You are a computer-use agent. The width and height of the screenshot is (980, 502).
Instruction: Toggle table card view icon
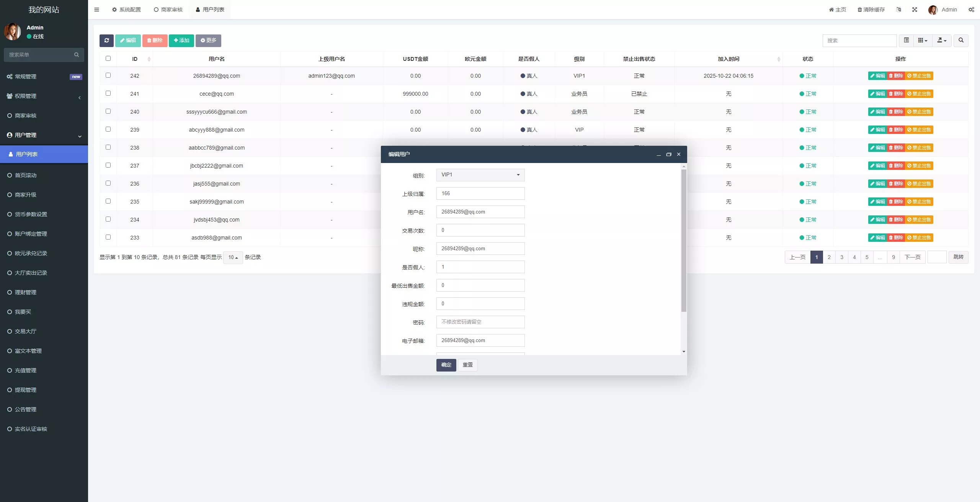(x=906, y=41)
